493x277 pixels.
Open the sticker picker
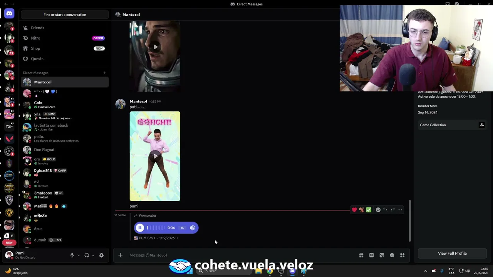(x=382, y=255)
